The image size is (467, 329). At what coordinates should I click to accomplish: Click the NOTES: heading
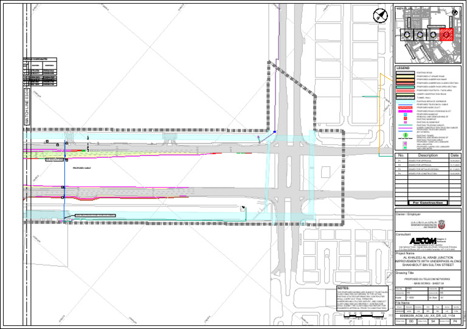pos(343,288)
